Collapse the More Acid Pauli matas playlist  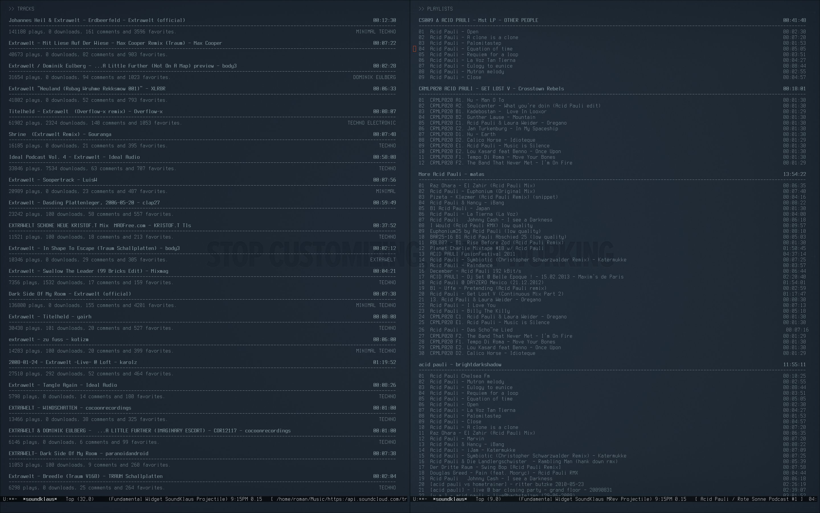(451, 174)
